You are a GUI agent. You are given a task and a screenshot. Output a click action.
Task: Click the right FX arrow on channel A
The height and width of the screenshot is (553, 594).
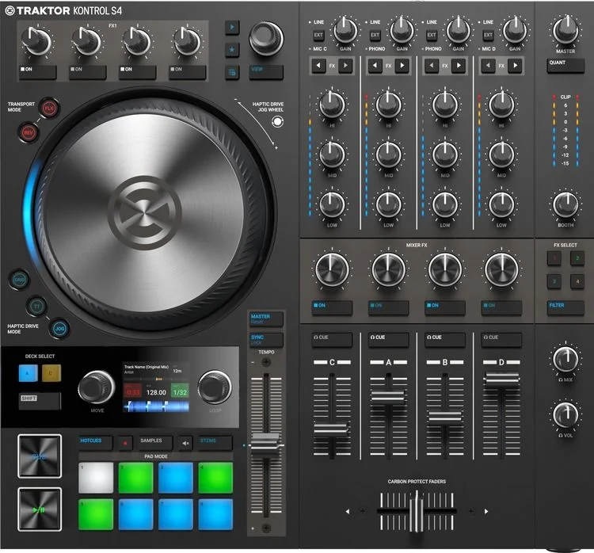pos(402,66)
